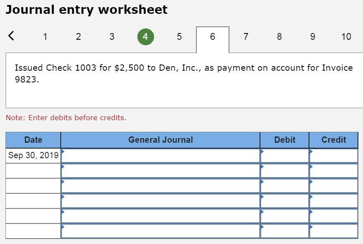Click the back navigation chevron arrow

11,36
